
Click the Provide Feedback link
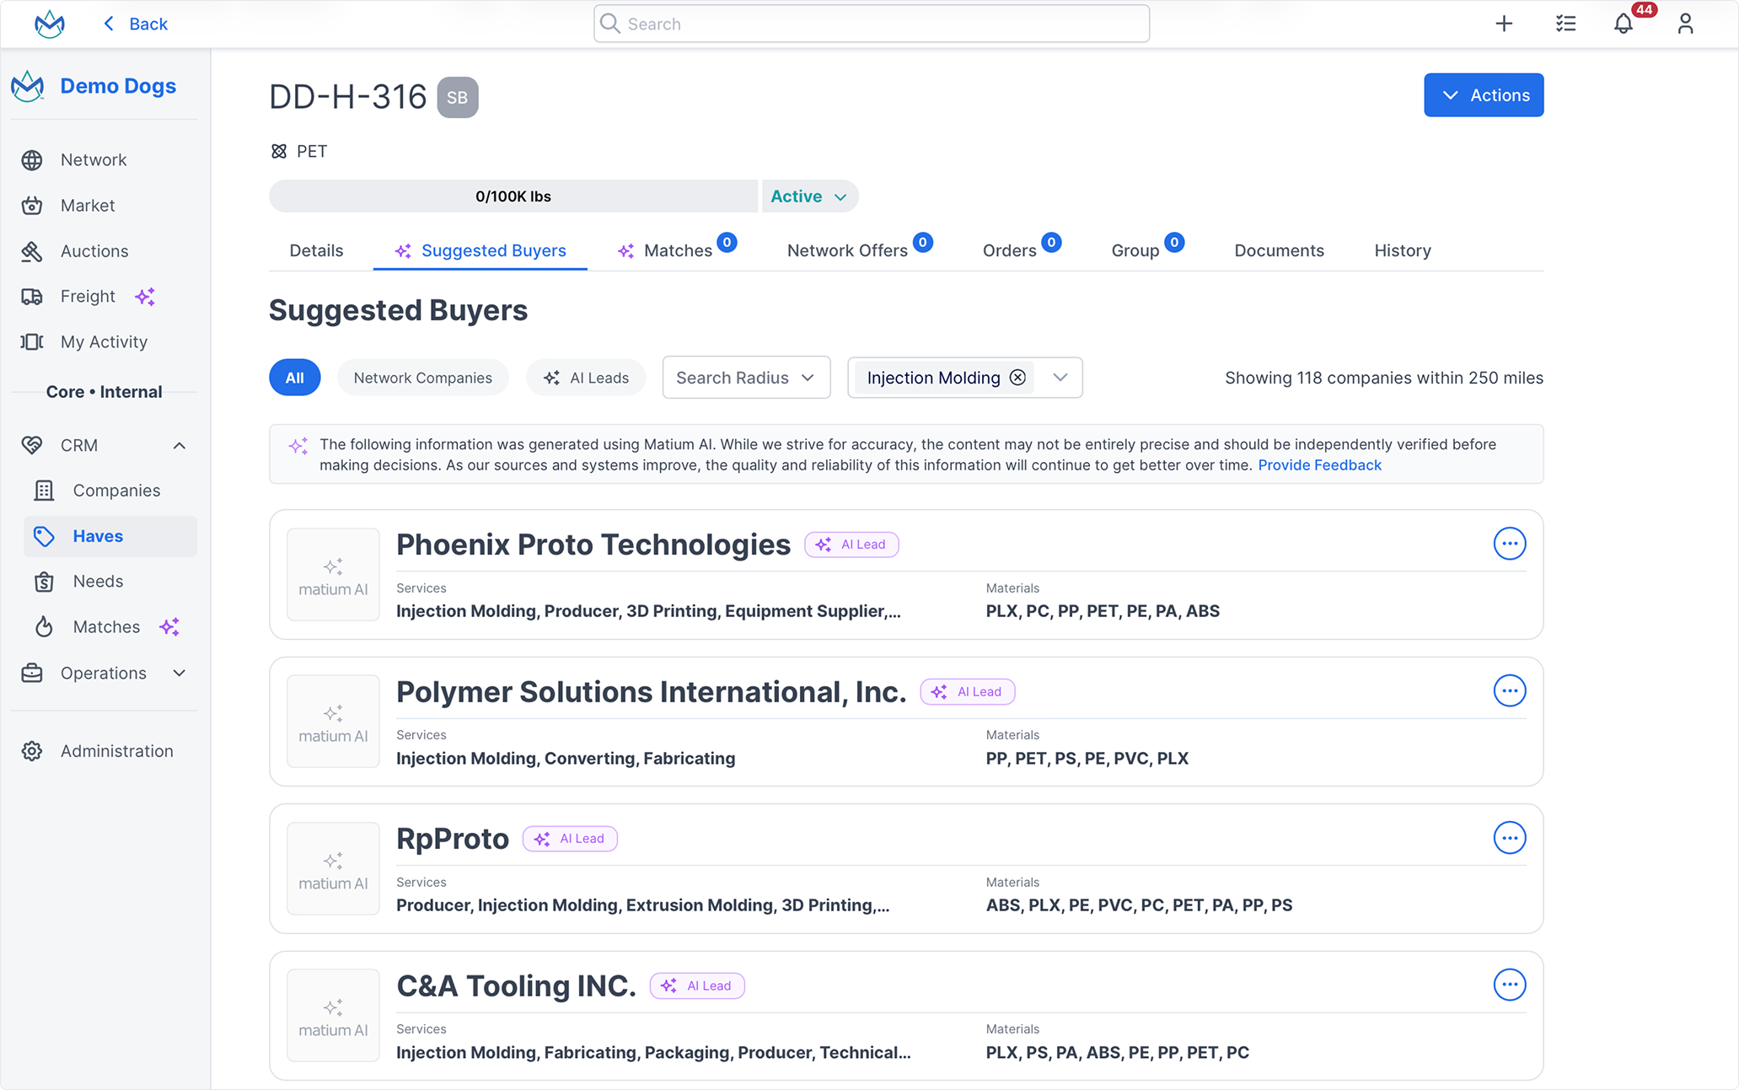(1319, 464)
